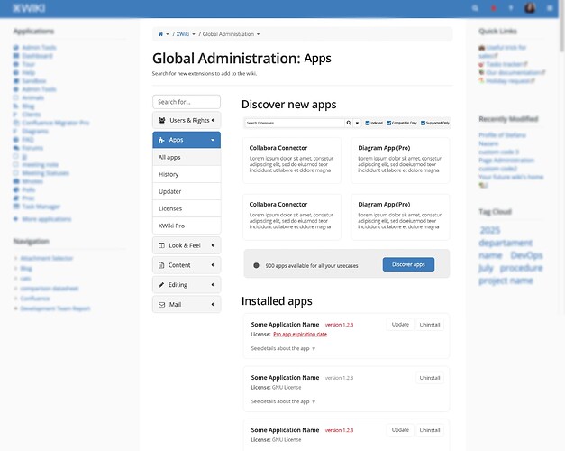This screenshot has height=451, width=565.
Task: Click the Task Manager icon in Applications
Action: [x=16, y=207]
